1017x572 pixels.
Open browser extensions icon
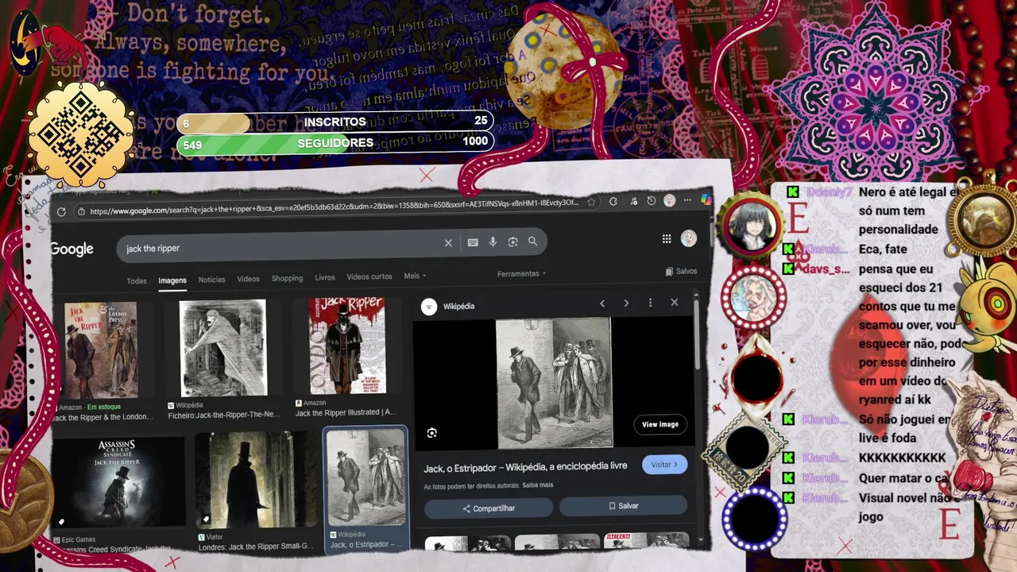pyautogui.click(x=613, y=202)
